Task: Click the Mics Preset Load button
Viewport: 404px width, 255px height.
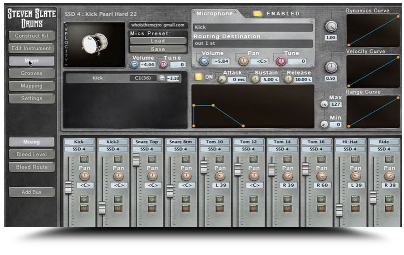Action: pyautogui.click(x=158, y=41)
